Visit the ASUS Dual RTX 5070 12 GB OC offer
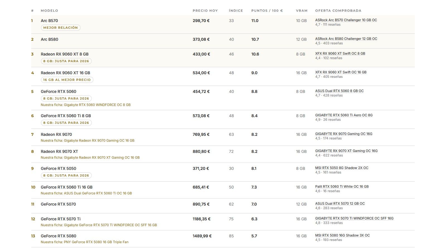 coord(340,204)
